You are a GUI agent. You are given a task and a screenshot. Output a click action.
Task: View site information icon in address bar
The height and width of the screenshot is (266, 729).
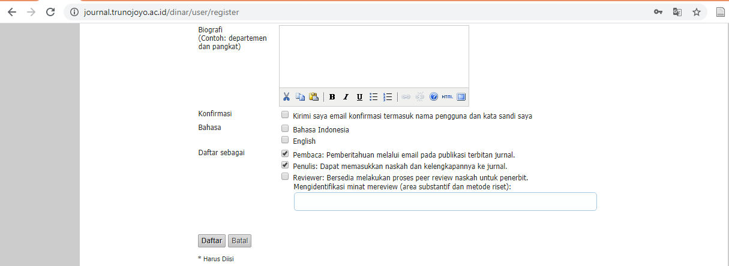tap(74, 12)
